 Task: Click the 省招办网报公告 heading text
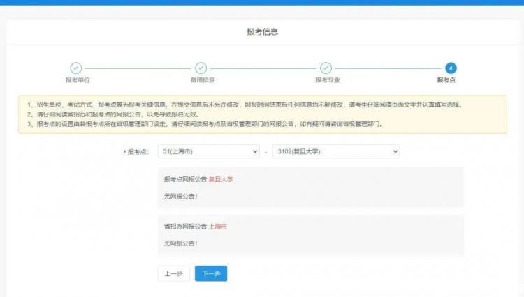185,227
